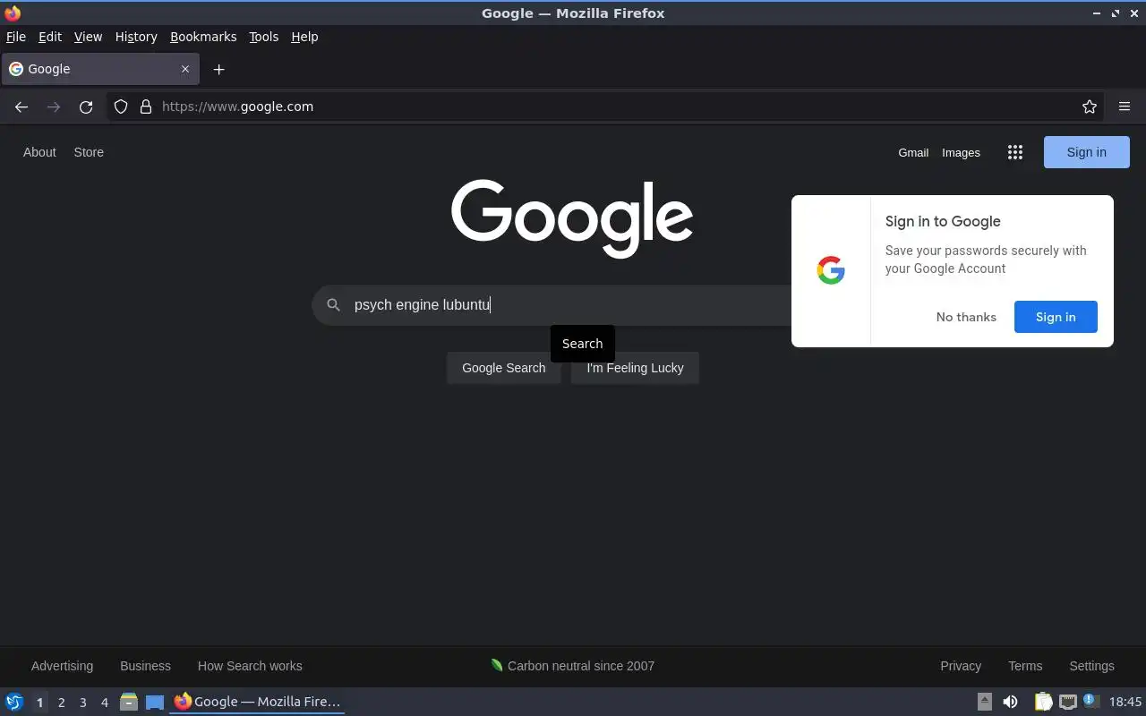This screenshot has height=716, width=1146.
Task: Open the View menu
Action: point(88,37)
